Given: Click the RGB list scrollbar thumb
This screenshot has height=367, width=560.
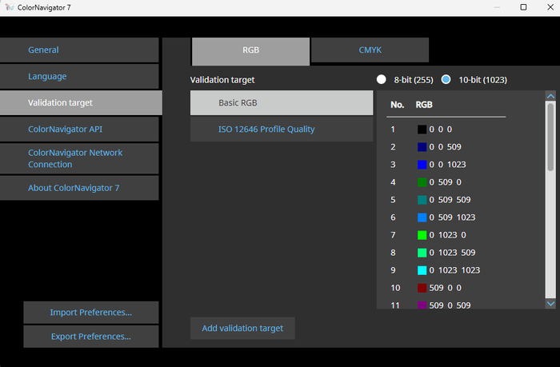Looking at the screenshot, I should pyautogui.click(x=550, y=137).
